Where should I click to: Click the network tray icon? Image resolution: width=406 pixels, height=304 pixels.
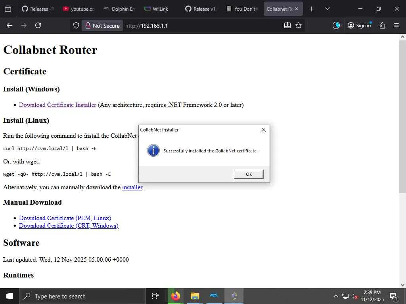[x=345, y=296]
